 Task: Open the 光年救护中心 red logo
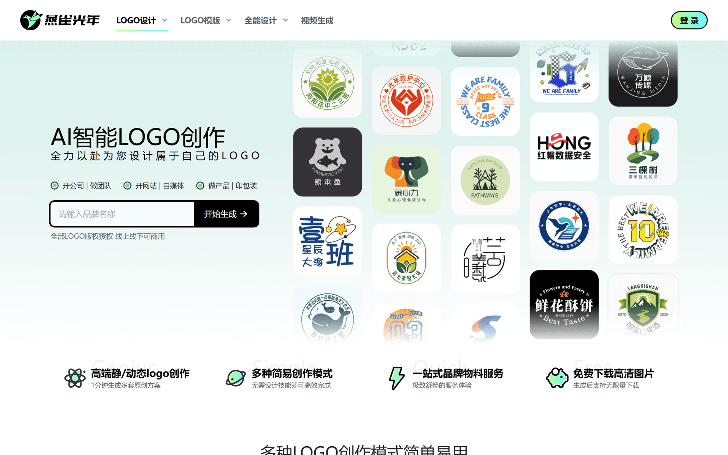tap(406, 100)
